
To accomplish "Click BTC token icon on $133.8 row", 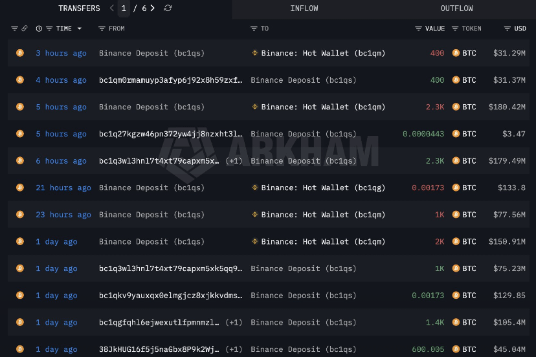I will [456, 188].
